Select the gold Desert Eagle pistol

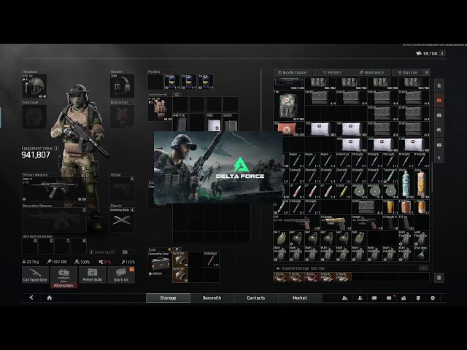pyautogui.click(x=336, y=222)
